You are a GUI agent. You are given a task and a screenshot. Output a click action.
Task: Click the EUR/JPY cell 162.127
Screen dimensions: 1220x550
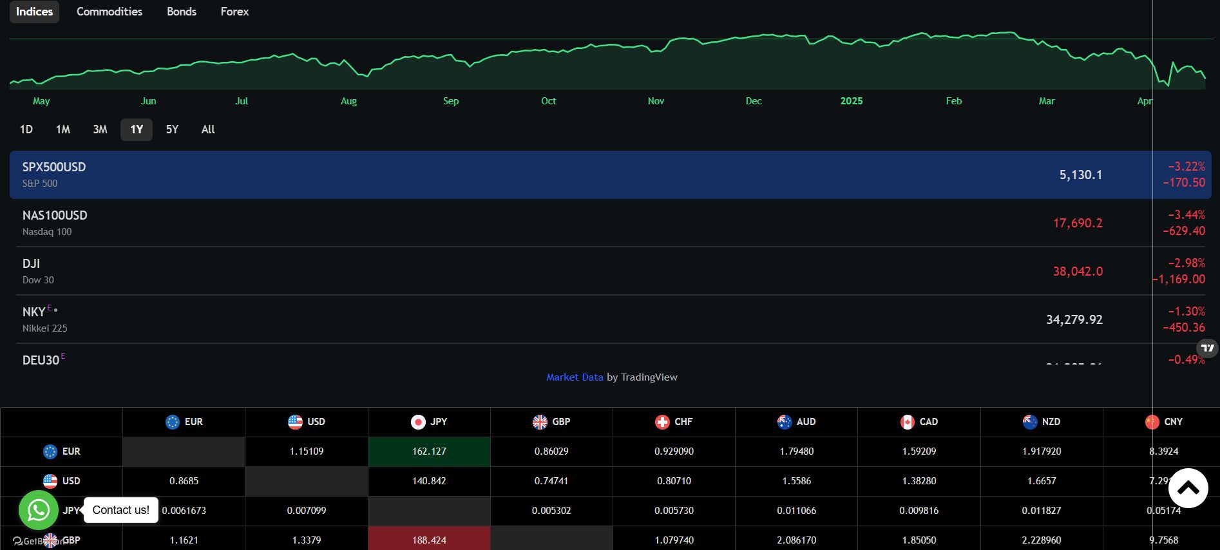point(429,451)
